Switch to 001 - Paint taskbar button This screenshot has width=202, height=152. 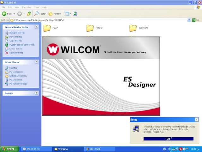[x=100, y=149]
